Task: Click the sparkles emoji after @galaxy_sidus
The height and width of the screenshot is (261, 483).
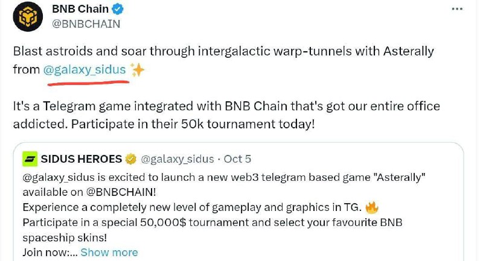Action: click(137, 70)
